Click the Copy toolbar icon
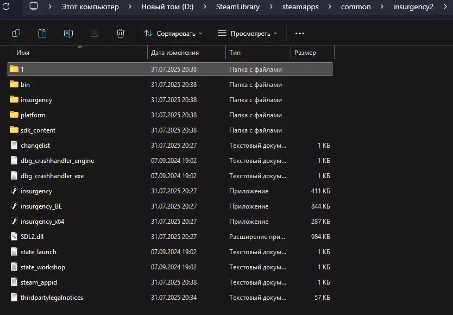The height and width of the screenshot is (315, 453). point(16,34)
